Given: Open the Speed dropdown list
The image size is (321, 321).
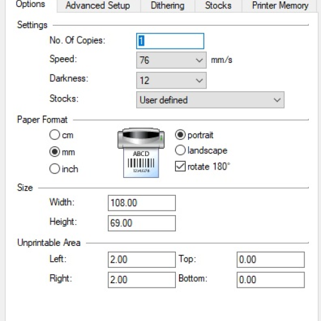Looking at the screenshot, I should pos(171,60).
